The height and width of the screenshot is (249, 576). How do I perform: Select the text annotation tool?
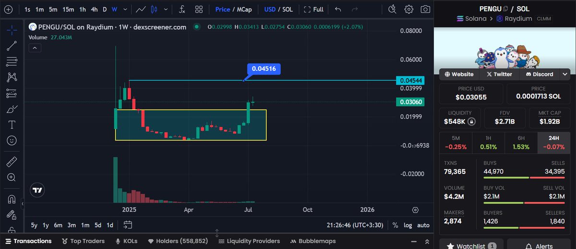click(12, 125)
